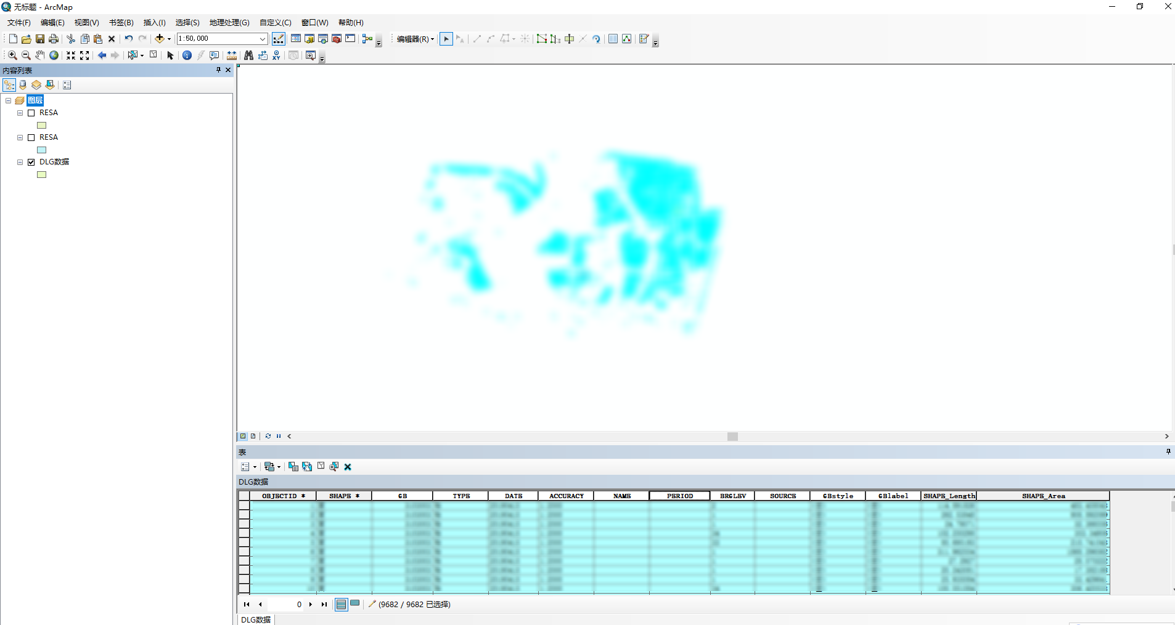Select the Identify info tool
This screenshot has width=1175, height=625.
pyautogui.click(x=187, y=55)
